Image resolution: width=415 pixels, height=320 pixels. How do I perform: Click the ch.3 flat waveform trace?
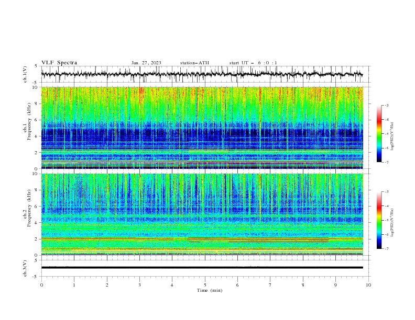coord(202,268)
